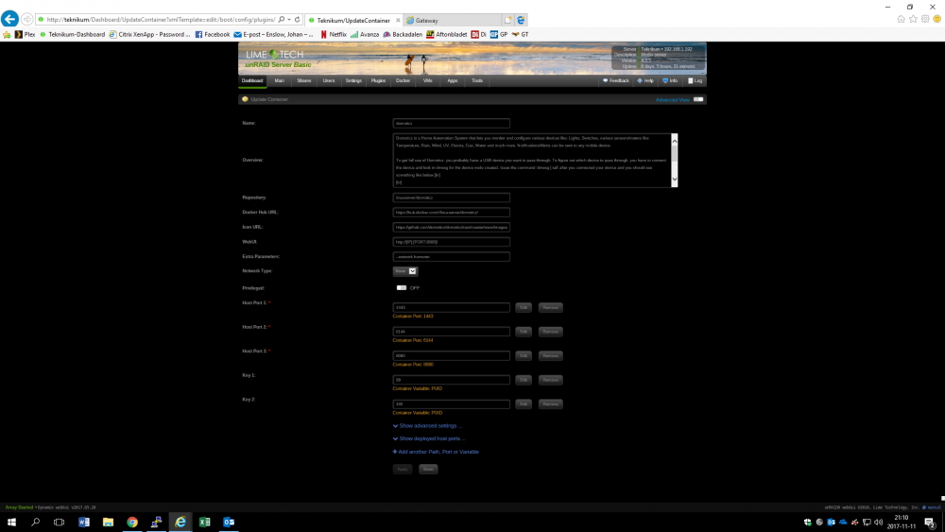The image size is (945, 532).
Task: Open the Citrix XenApp bookmark
Action: click(x=149, y=35)
